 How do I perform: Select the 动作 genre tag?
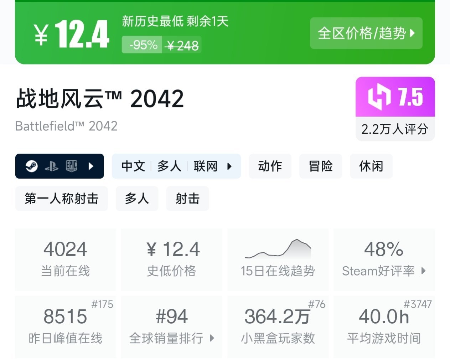(x=270, y=166)
